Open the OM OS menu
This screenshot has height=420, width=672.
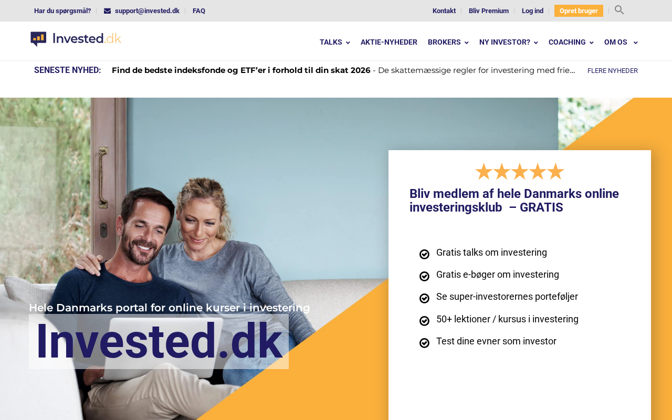621,43
